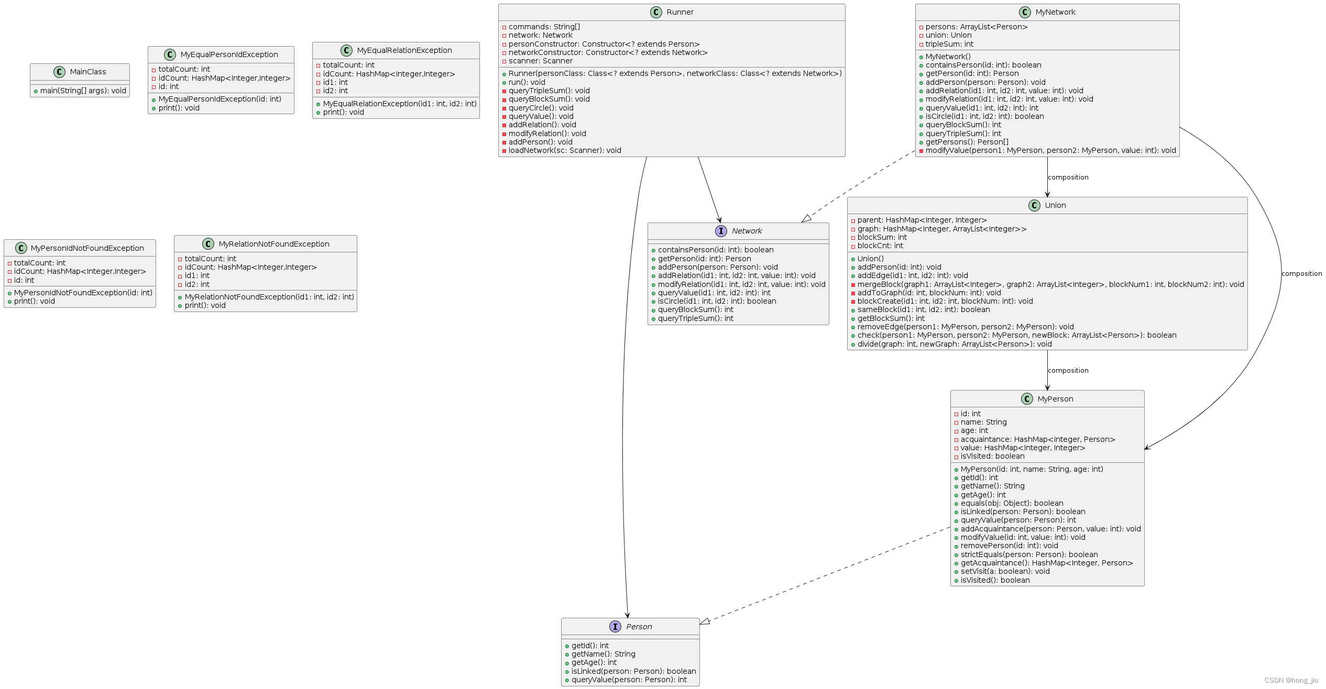Click the class icon beside MyRelationNotFoundException
This screenshot has width=1326, height=689.
(x=208, y=244)
